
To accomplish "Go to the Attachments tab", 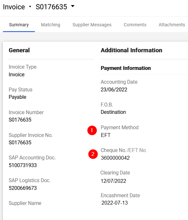I will tap(172, 25).
